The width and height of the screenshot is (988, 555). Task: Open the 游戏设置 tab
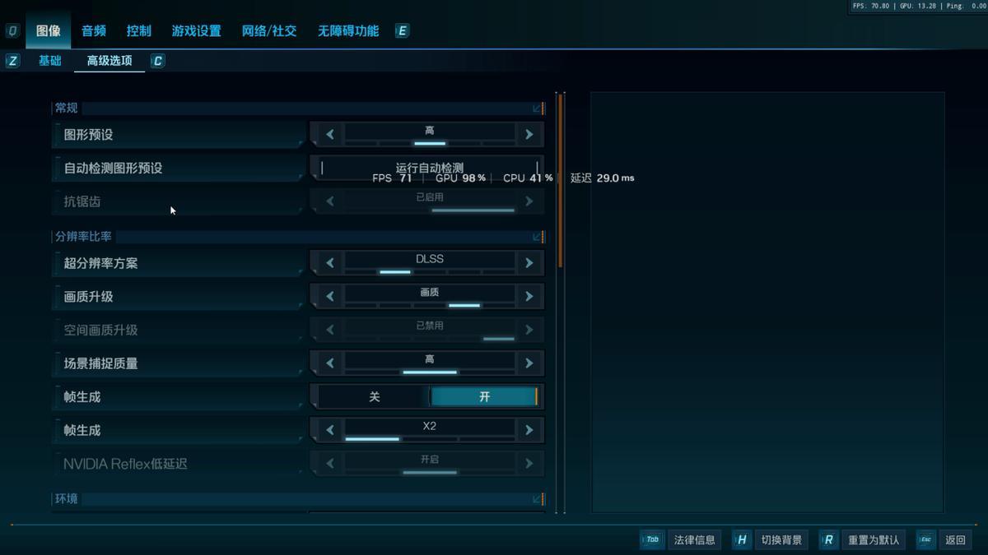(x=197, y=31)
